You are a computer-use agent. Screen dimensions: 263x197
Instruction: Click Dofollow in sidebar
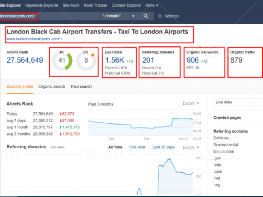pos(221,138)
